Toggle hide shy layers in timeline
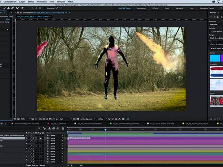The height and width of the screenshot is (167, 223). coord(49,129)
